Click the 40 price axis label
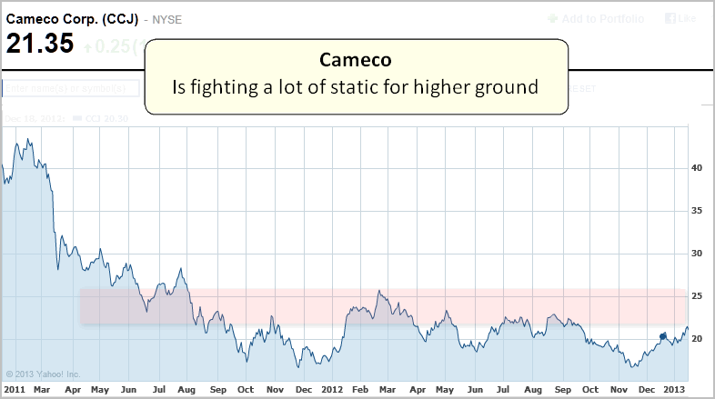Screen dimensions: 715x399 pos(697,168)
